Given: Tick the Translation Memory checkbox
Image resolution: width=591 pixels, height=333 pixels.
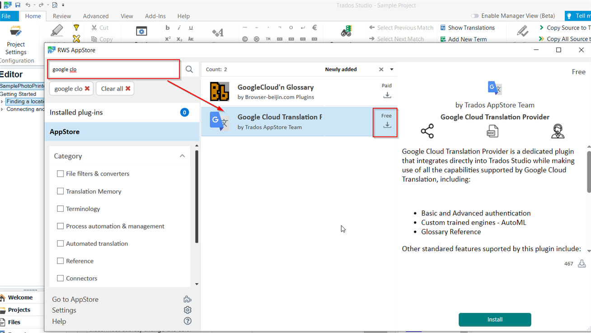Looking at the screenshot, I should click(x=60, y=191).
